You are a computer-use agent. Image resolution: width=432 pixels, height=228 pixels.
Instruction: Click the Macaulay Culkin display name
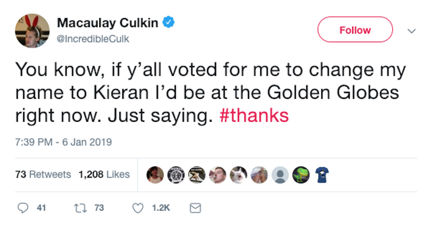[x=107, y=23]
